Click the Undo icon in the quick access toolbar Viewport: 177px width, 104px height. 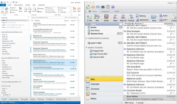[x=8, y=2]
